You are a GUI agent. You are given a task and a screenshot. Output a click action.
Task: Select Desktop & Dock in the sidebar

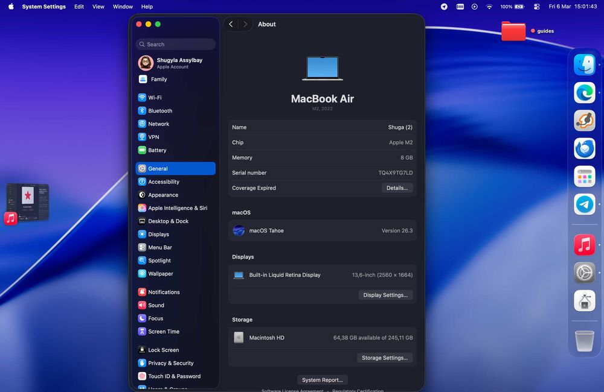tap(175, 221)
